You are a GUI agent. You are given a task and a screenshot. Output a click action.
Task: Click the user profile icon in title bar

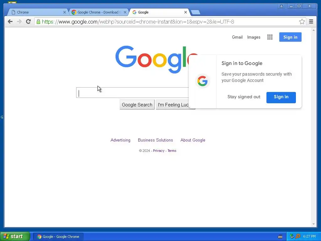[x=282, y=6]
